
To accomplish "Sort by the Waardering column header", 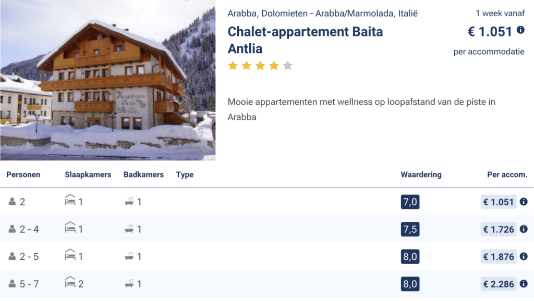I will [421, 175].
